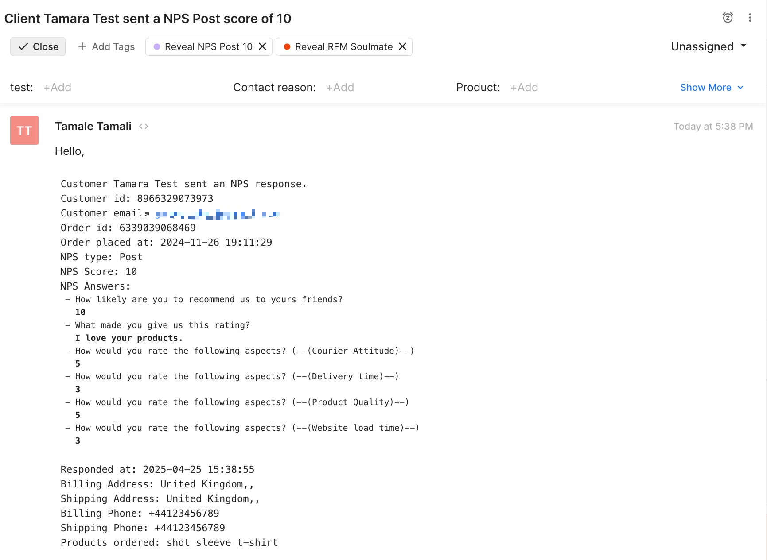This screenshot has width=767, height=560.
Task: Click the plus icon for Add Tags
Action: coord(82,46)
